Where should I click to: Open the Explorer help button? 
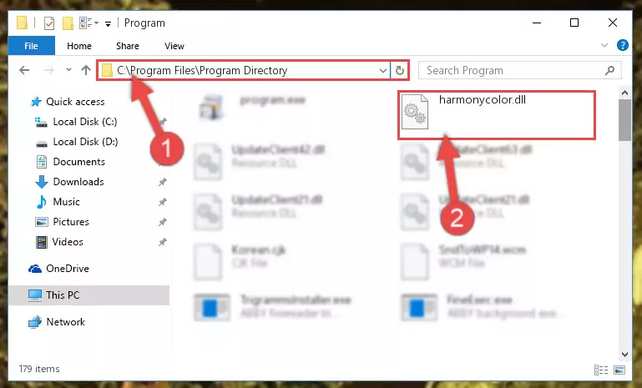[x=622, y=45]
